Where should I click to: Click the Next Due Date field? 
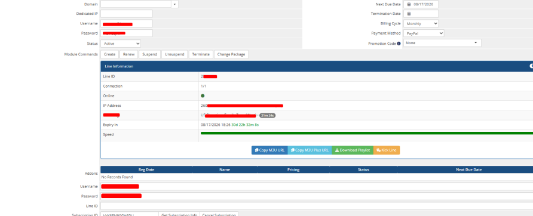(x=421, y=4)
